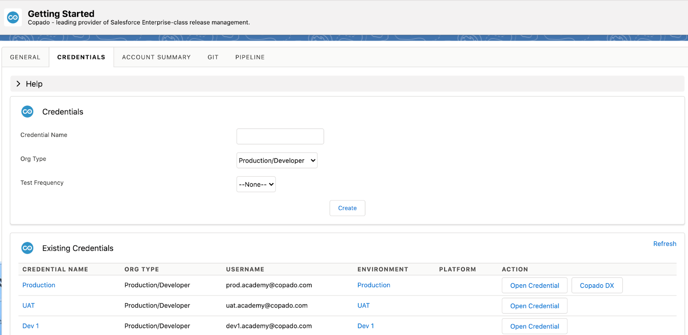Click the Create button
This screenshot has height=335, width=688.
tap(347, 208)
